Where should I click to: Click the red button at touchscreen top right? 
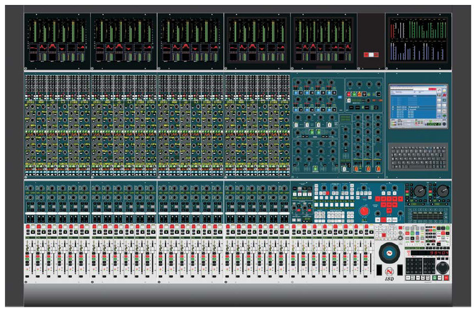pos(432,89)
